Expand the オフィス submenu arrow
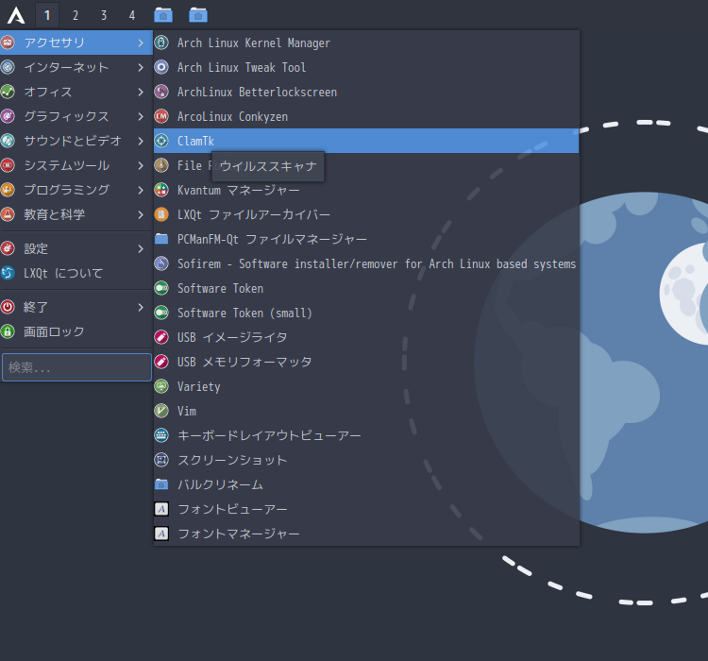The width and height of the screenshot is (708, 661). click(x=141, y=92)
